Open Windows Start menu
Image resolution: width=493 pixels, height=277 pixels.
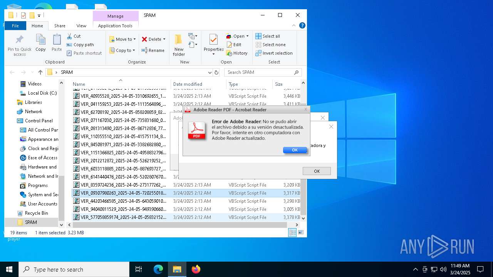[x=9, y=269]
